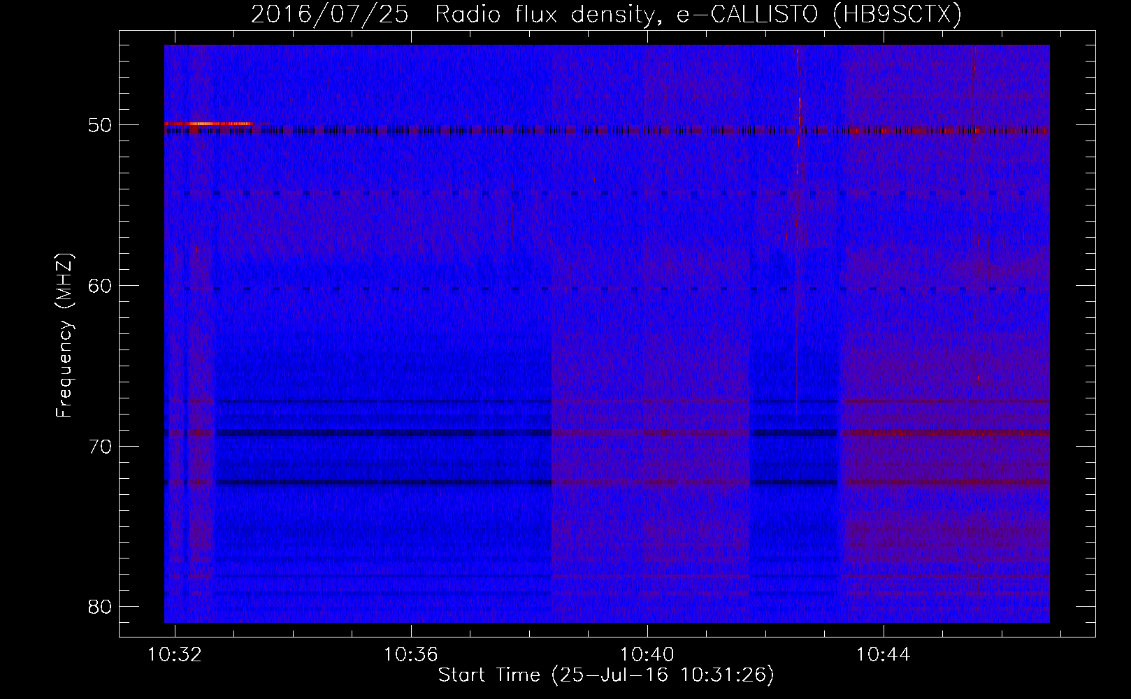Click the 60 MHz frequency tick label
Image resolution: width=1131 pixels, height=699 pixels.
[100, 285]
